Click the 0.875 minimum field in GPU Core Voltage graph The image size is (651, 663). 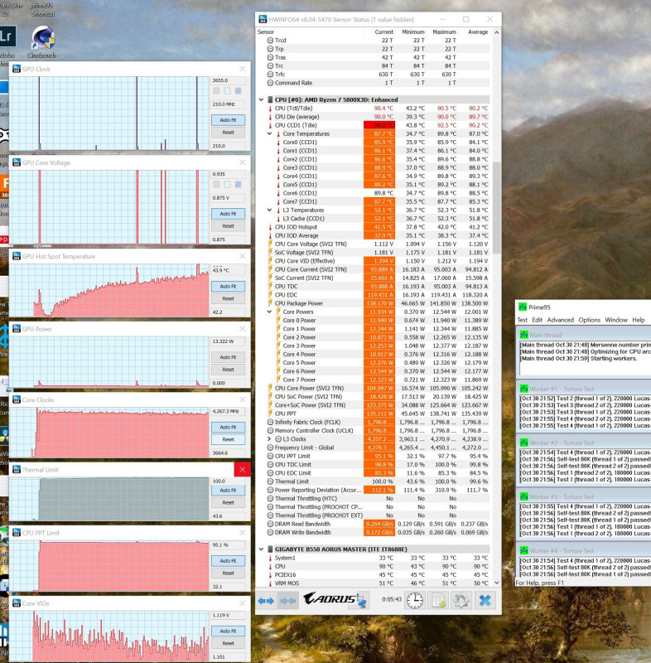tap(228, 240)
